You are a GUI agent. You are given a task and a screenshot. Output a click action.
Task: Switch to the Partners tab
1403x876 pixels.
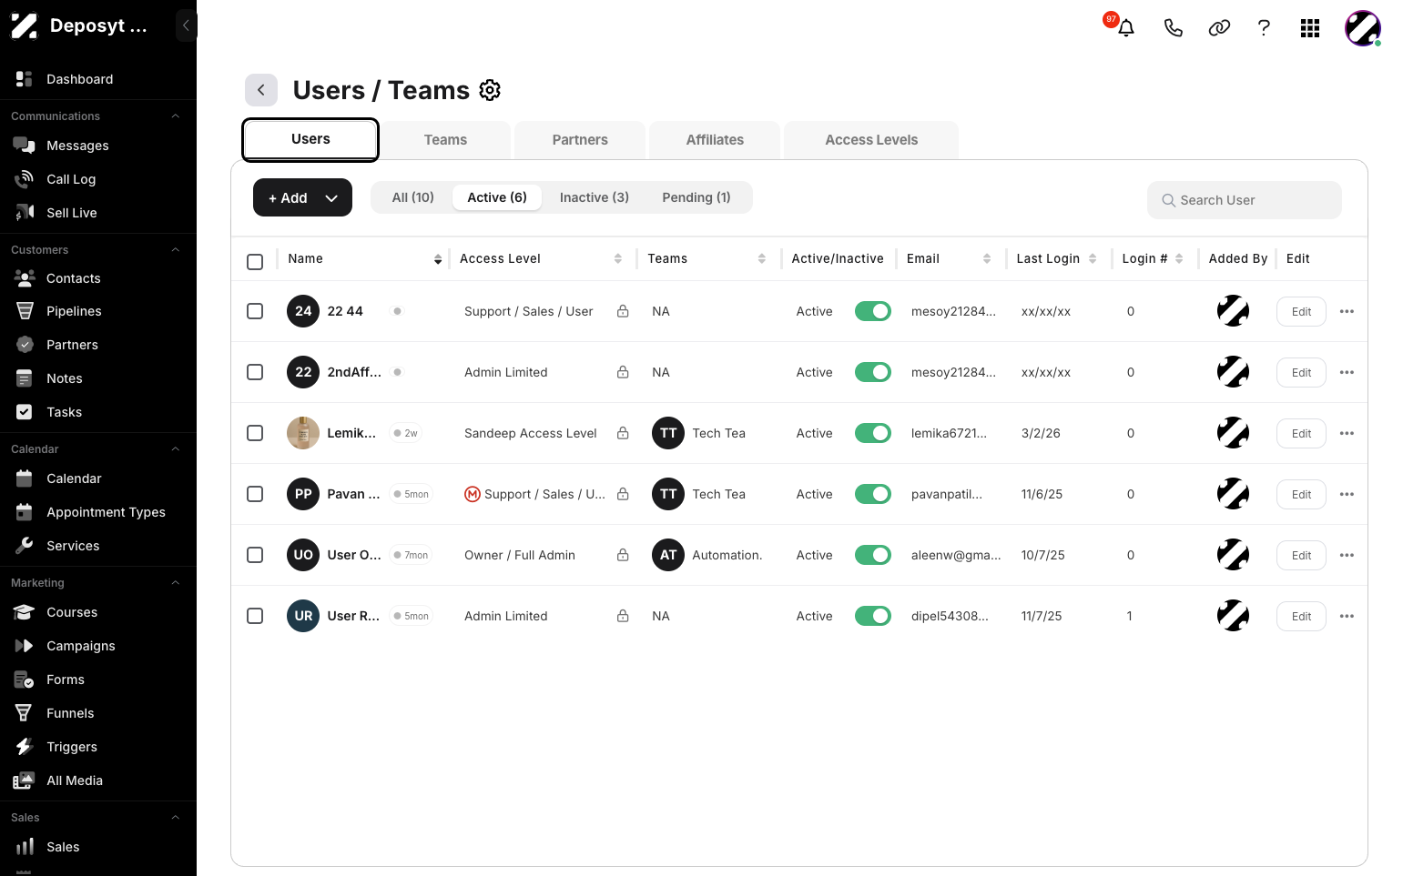(x=580, y=140)
